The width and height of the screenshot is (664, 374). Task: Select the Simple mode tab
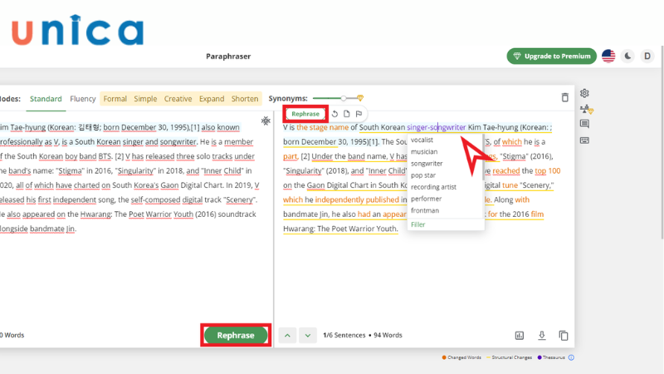(x=145, y=99)
